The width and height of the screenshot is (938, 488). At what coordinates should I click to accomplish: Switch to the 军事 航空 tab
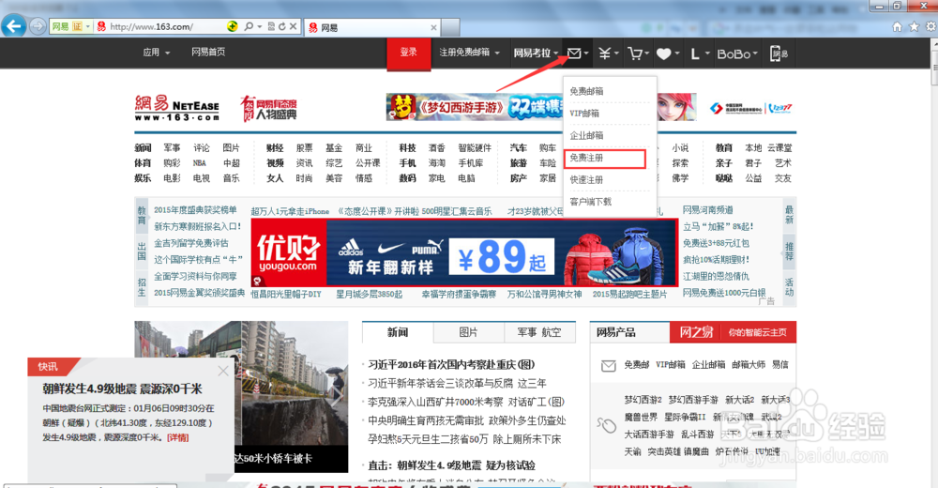pos(539,332)
